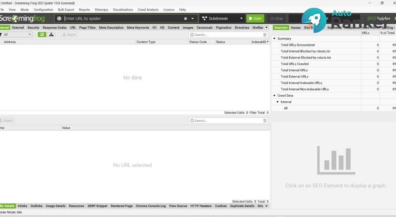Open the Licence menu

[x=169, y=9]
